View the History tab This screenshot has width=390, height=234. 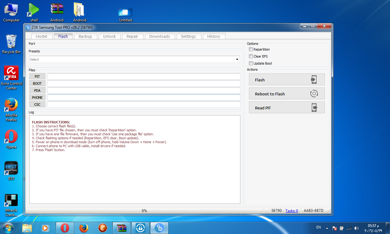tap(214, 36)
